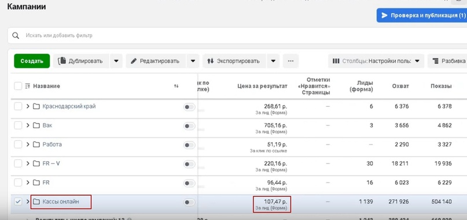Image resolution: width=467 pixels, height=220 pixels.
Task: Click the folder icon for Краснодарский край
Action: click(36, 106)
